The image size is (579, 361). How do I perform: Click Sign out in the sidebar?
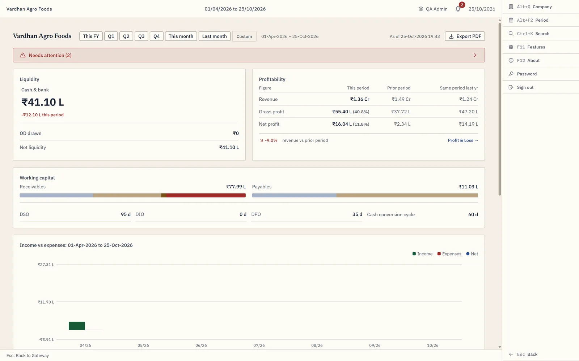[541, 87]
